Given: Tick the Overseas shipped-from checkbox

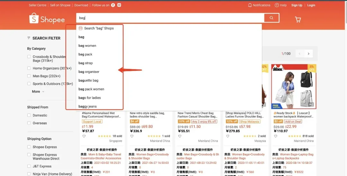Looking at the screenshot, I should point(29,123).
